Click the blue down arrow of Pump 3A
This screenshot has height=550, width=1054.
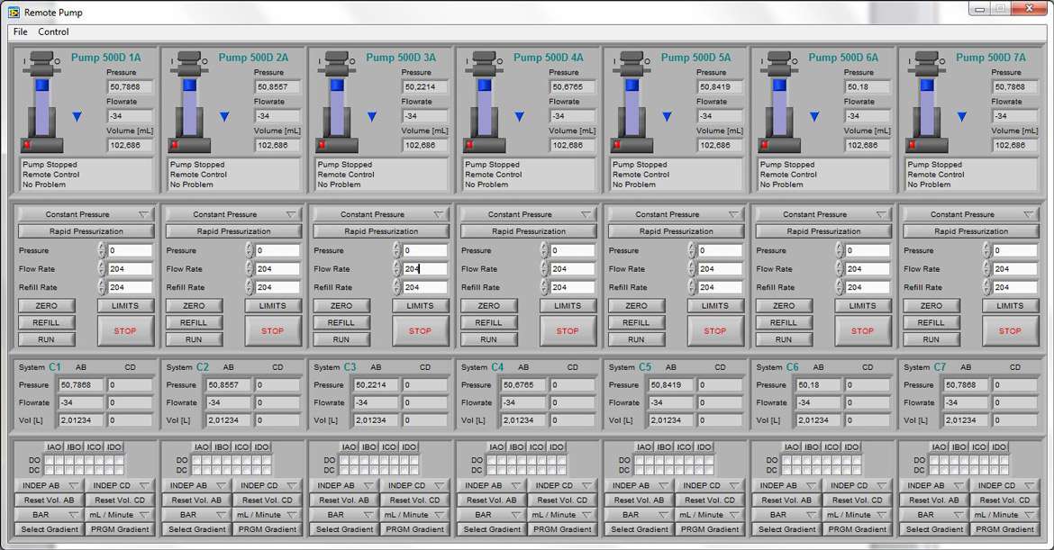(372, 117)
